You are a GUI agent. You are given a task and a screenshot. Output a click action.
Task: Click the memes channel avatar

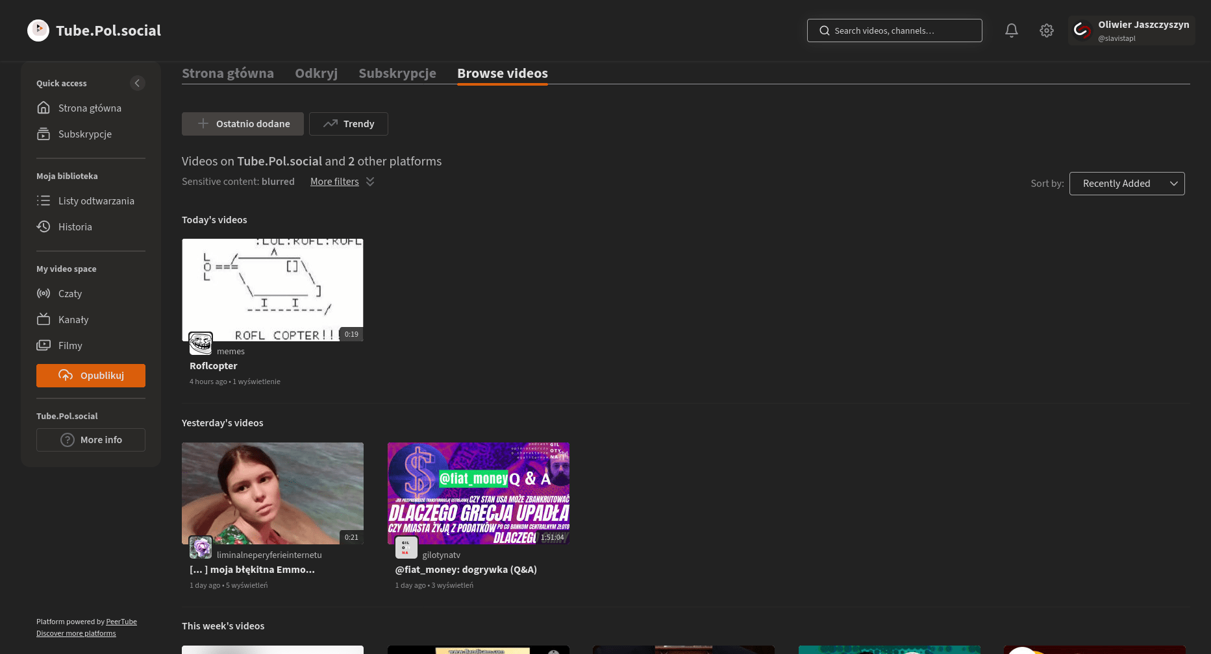coord(201,343)
